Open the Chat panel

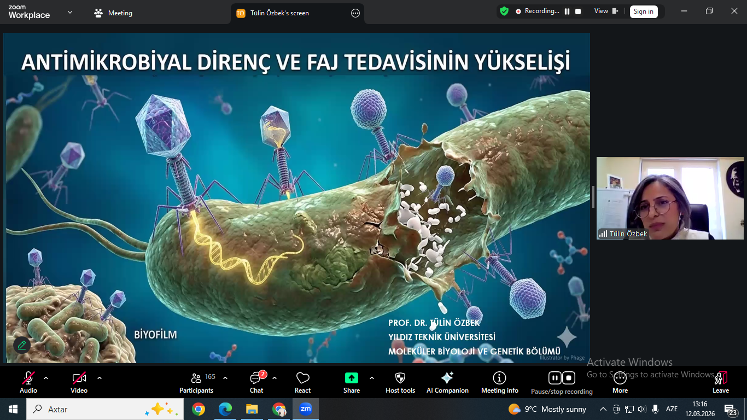[x=256, y=382]
